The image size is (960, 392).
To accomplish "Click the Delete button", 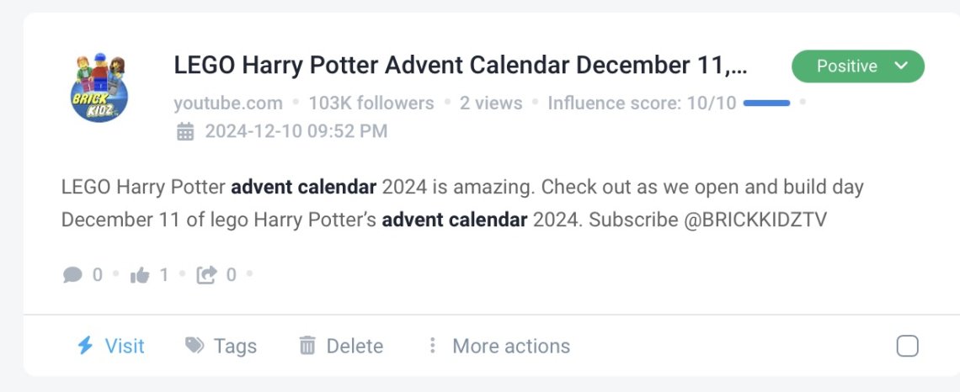I will pos(341,346).
